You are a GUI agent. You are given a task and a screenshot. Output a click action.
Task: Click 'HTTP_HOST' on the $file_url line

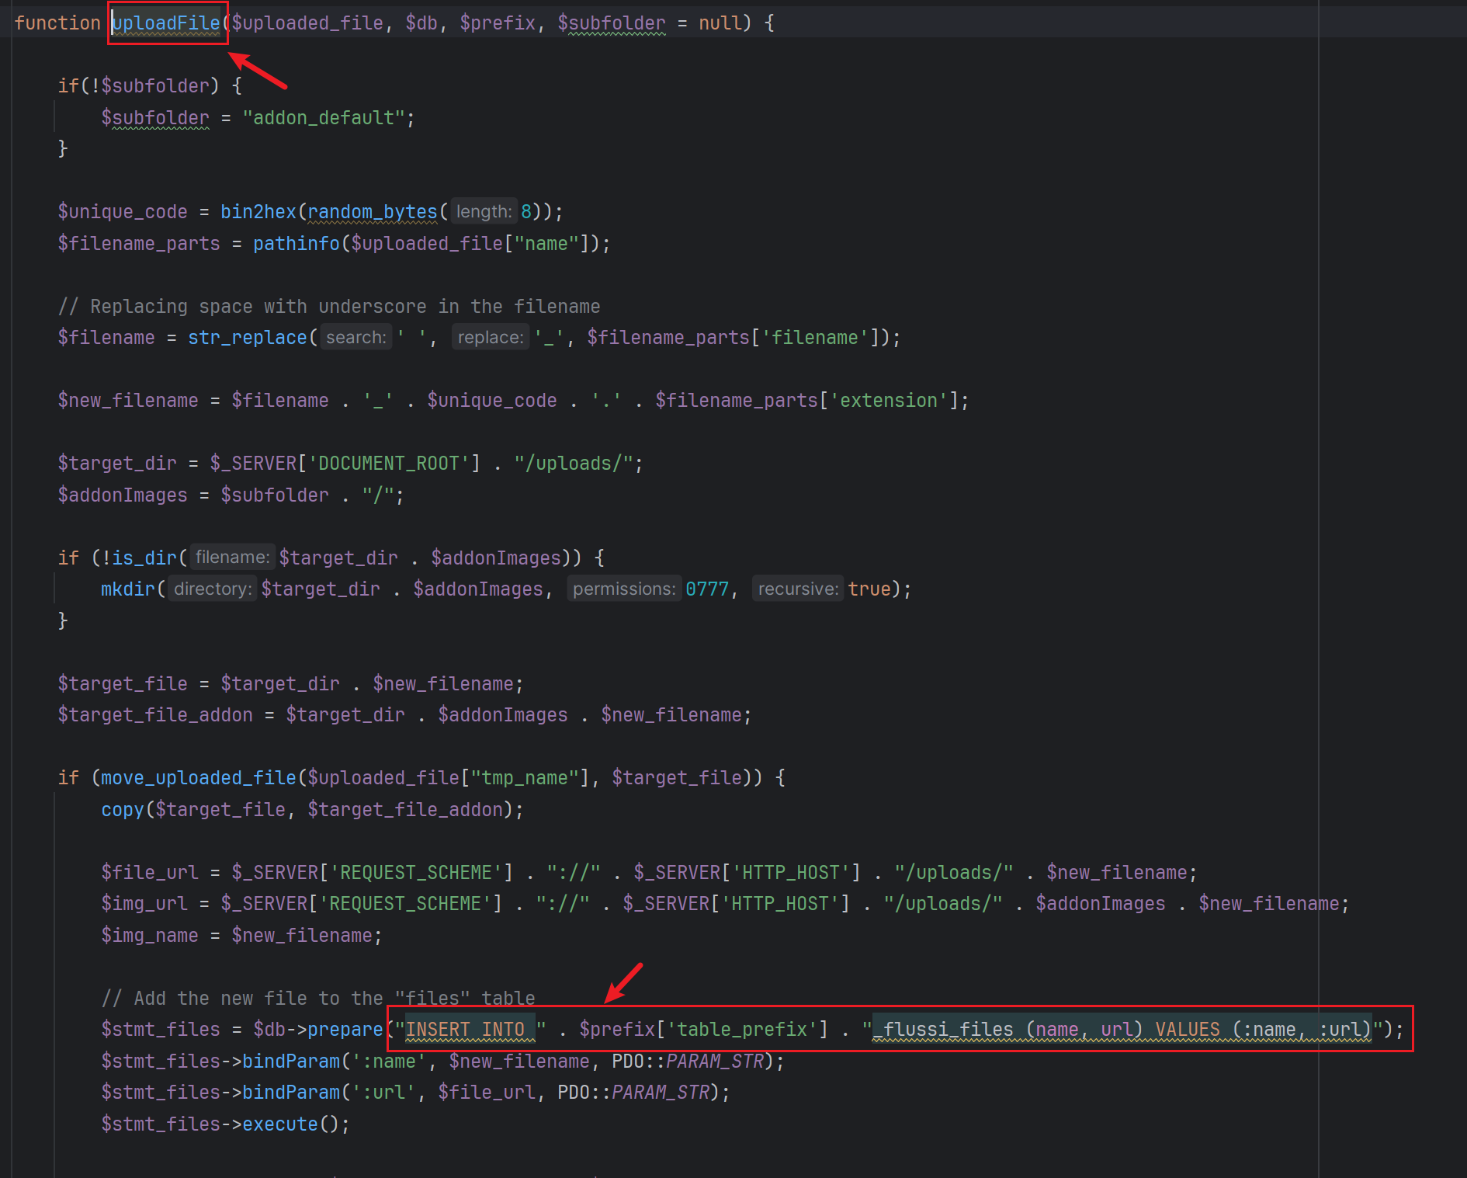point(791,873)
